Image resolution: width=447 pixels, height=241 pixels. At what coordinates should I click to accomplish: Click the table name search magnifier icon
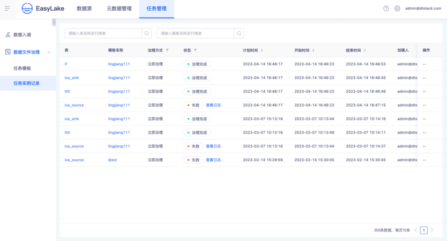[147, 33]
